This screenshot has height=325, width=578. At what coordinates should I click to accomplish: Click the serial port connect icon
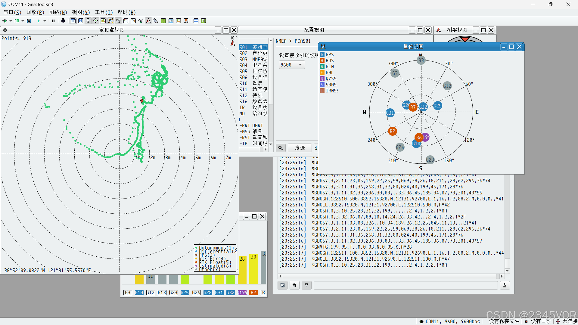(x=5, y=21)
